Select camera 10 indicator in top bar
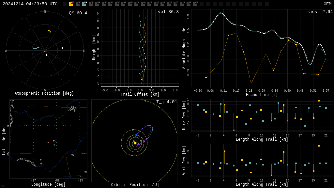 [x=130, y=4]
